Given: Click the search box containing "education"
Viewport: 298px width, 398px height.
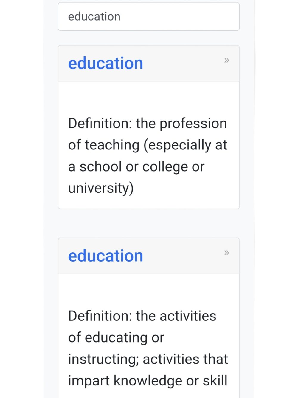Looking at the screenshot, I should pos(148,17).
